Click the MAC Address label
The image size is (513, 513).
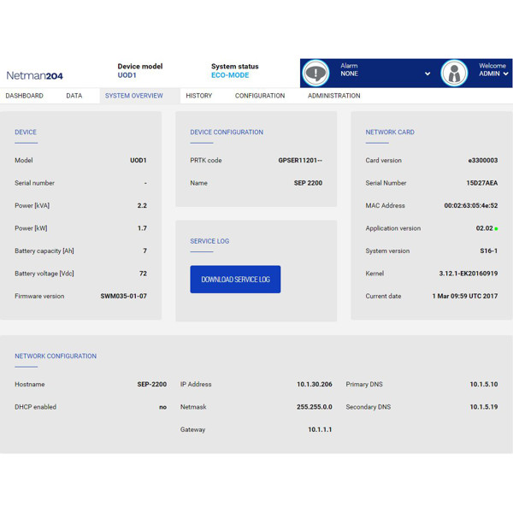tap(385, 205)
